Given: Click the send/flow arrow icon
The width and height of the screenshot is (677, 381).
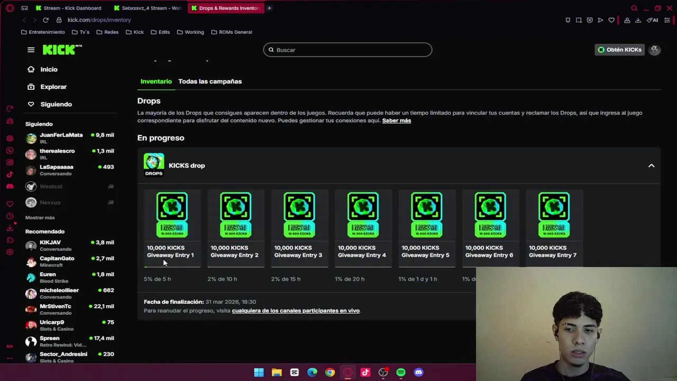Looking at the screenshot, I should (x=600, y=20).
